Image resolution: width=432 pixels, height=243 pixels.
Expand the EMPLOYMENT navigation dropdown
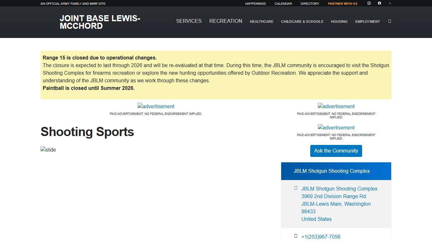pyautogui.click(x=367, y=22)
